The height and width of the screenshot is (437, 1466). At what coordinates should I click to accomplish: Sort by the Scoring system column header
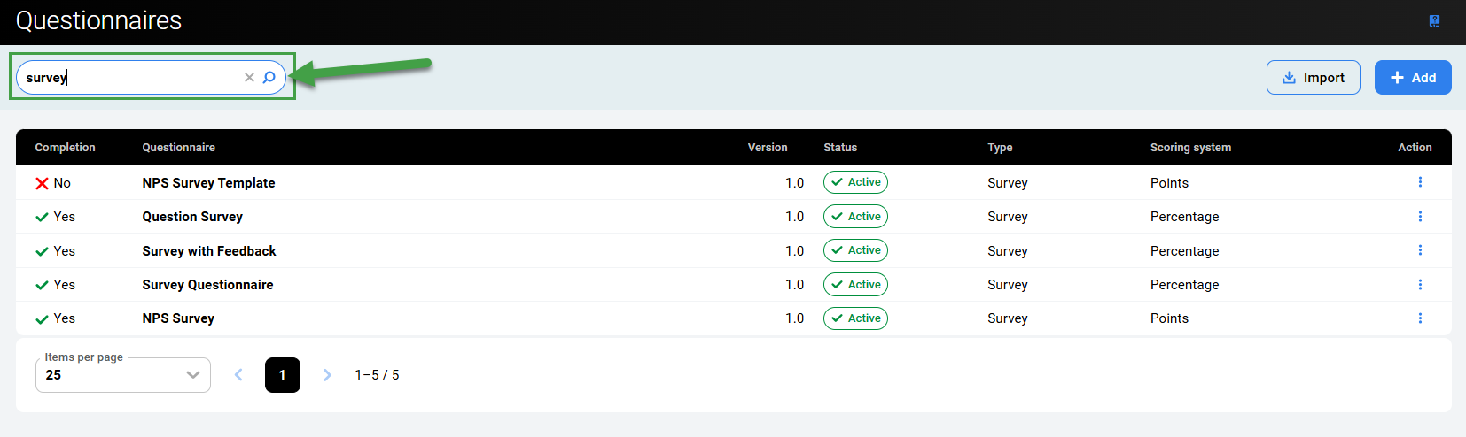[1189, 148]
